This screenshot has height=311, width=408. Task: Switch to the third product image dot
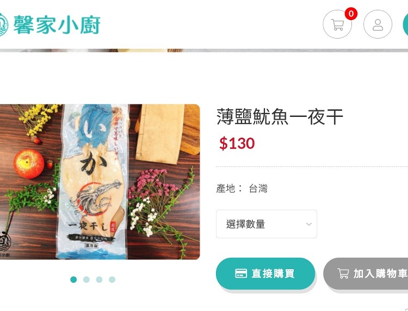point(99,279)
